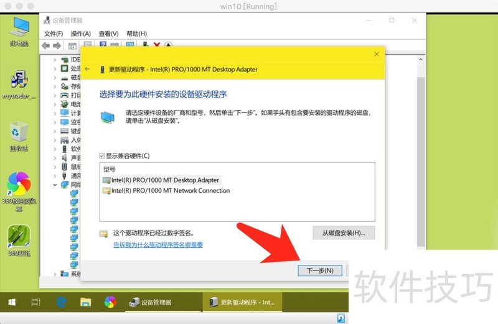498x324 pixels.
Task: Open the mytrader desktop shortcut
Action: 19,85
